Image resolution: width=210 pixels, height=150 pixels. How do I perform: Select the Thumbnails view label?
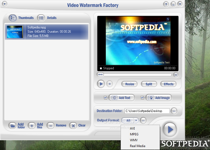coord(26,18)
